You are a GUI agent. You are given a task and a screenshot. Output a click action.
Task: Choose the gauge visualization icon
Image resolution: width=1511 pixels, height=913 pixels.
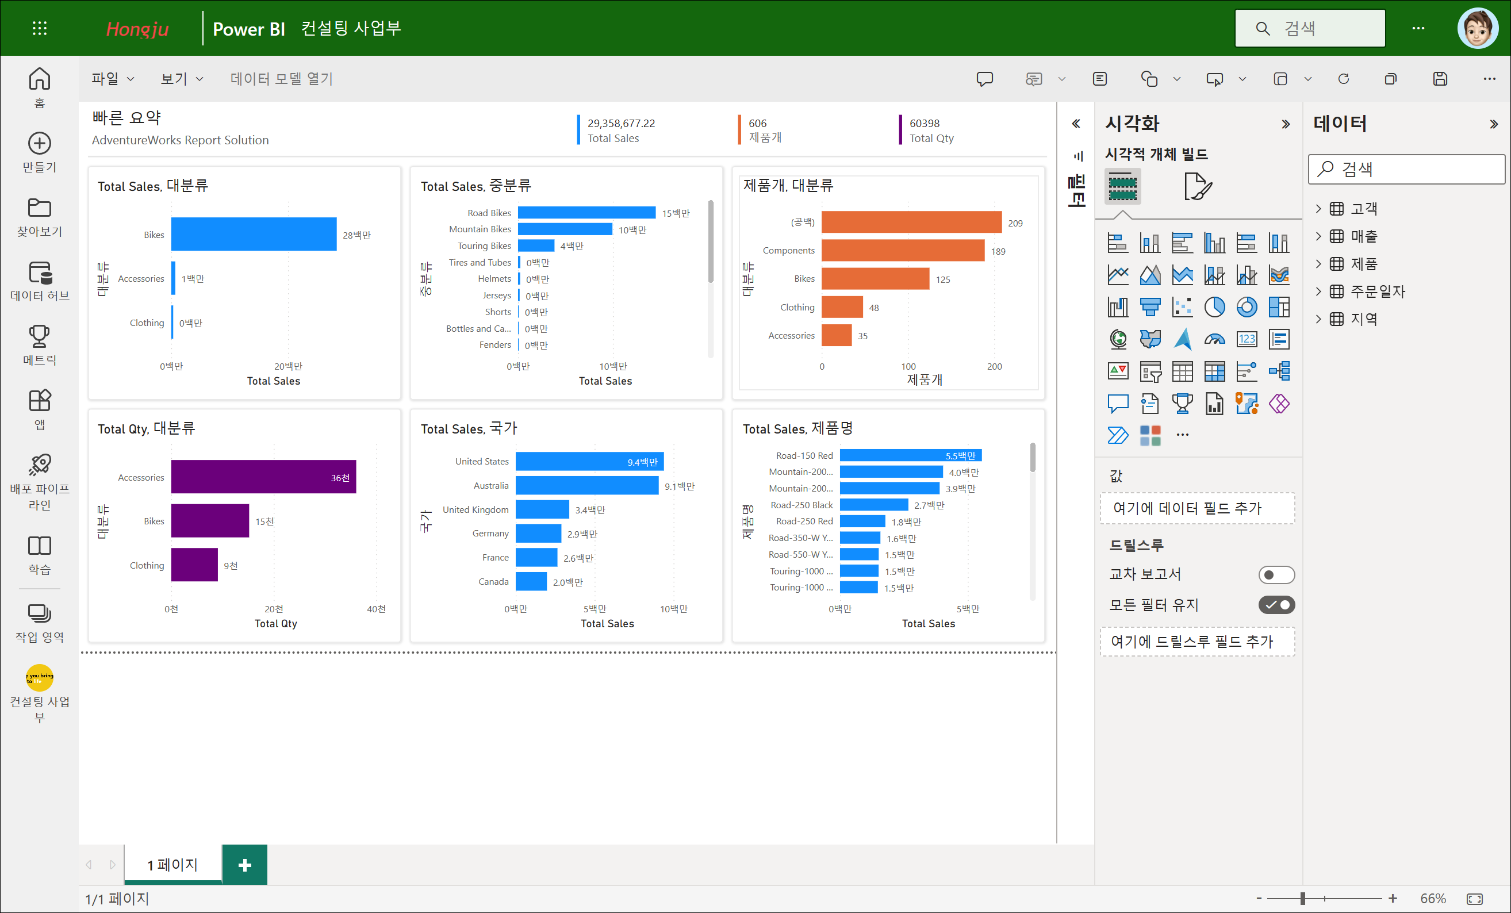click(1214, 339)
